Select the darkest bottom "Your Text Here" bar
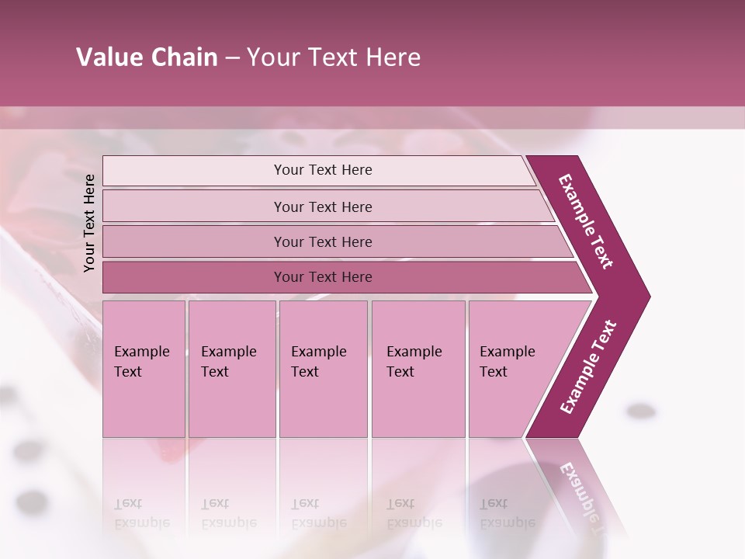This screenshot has height=559, width=745. (323, 277)
